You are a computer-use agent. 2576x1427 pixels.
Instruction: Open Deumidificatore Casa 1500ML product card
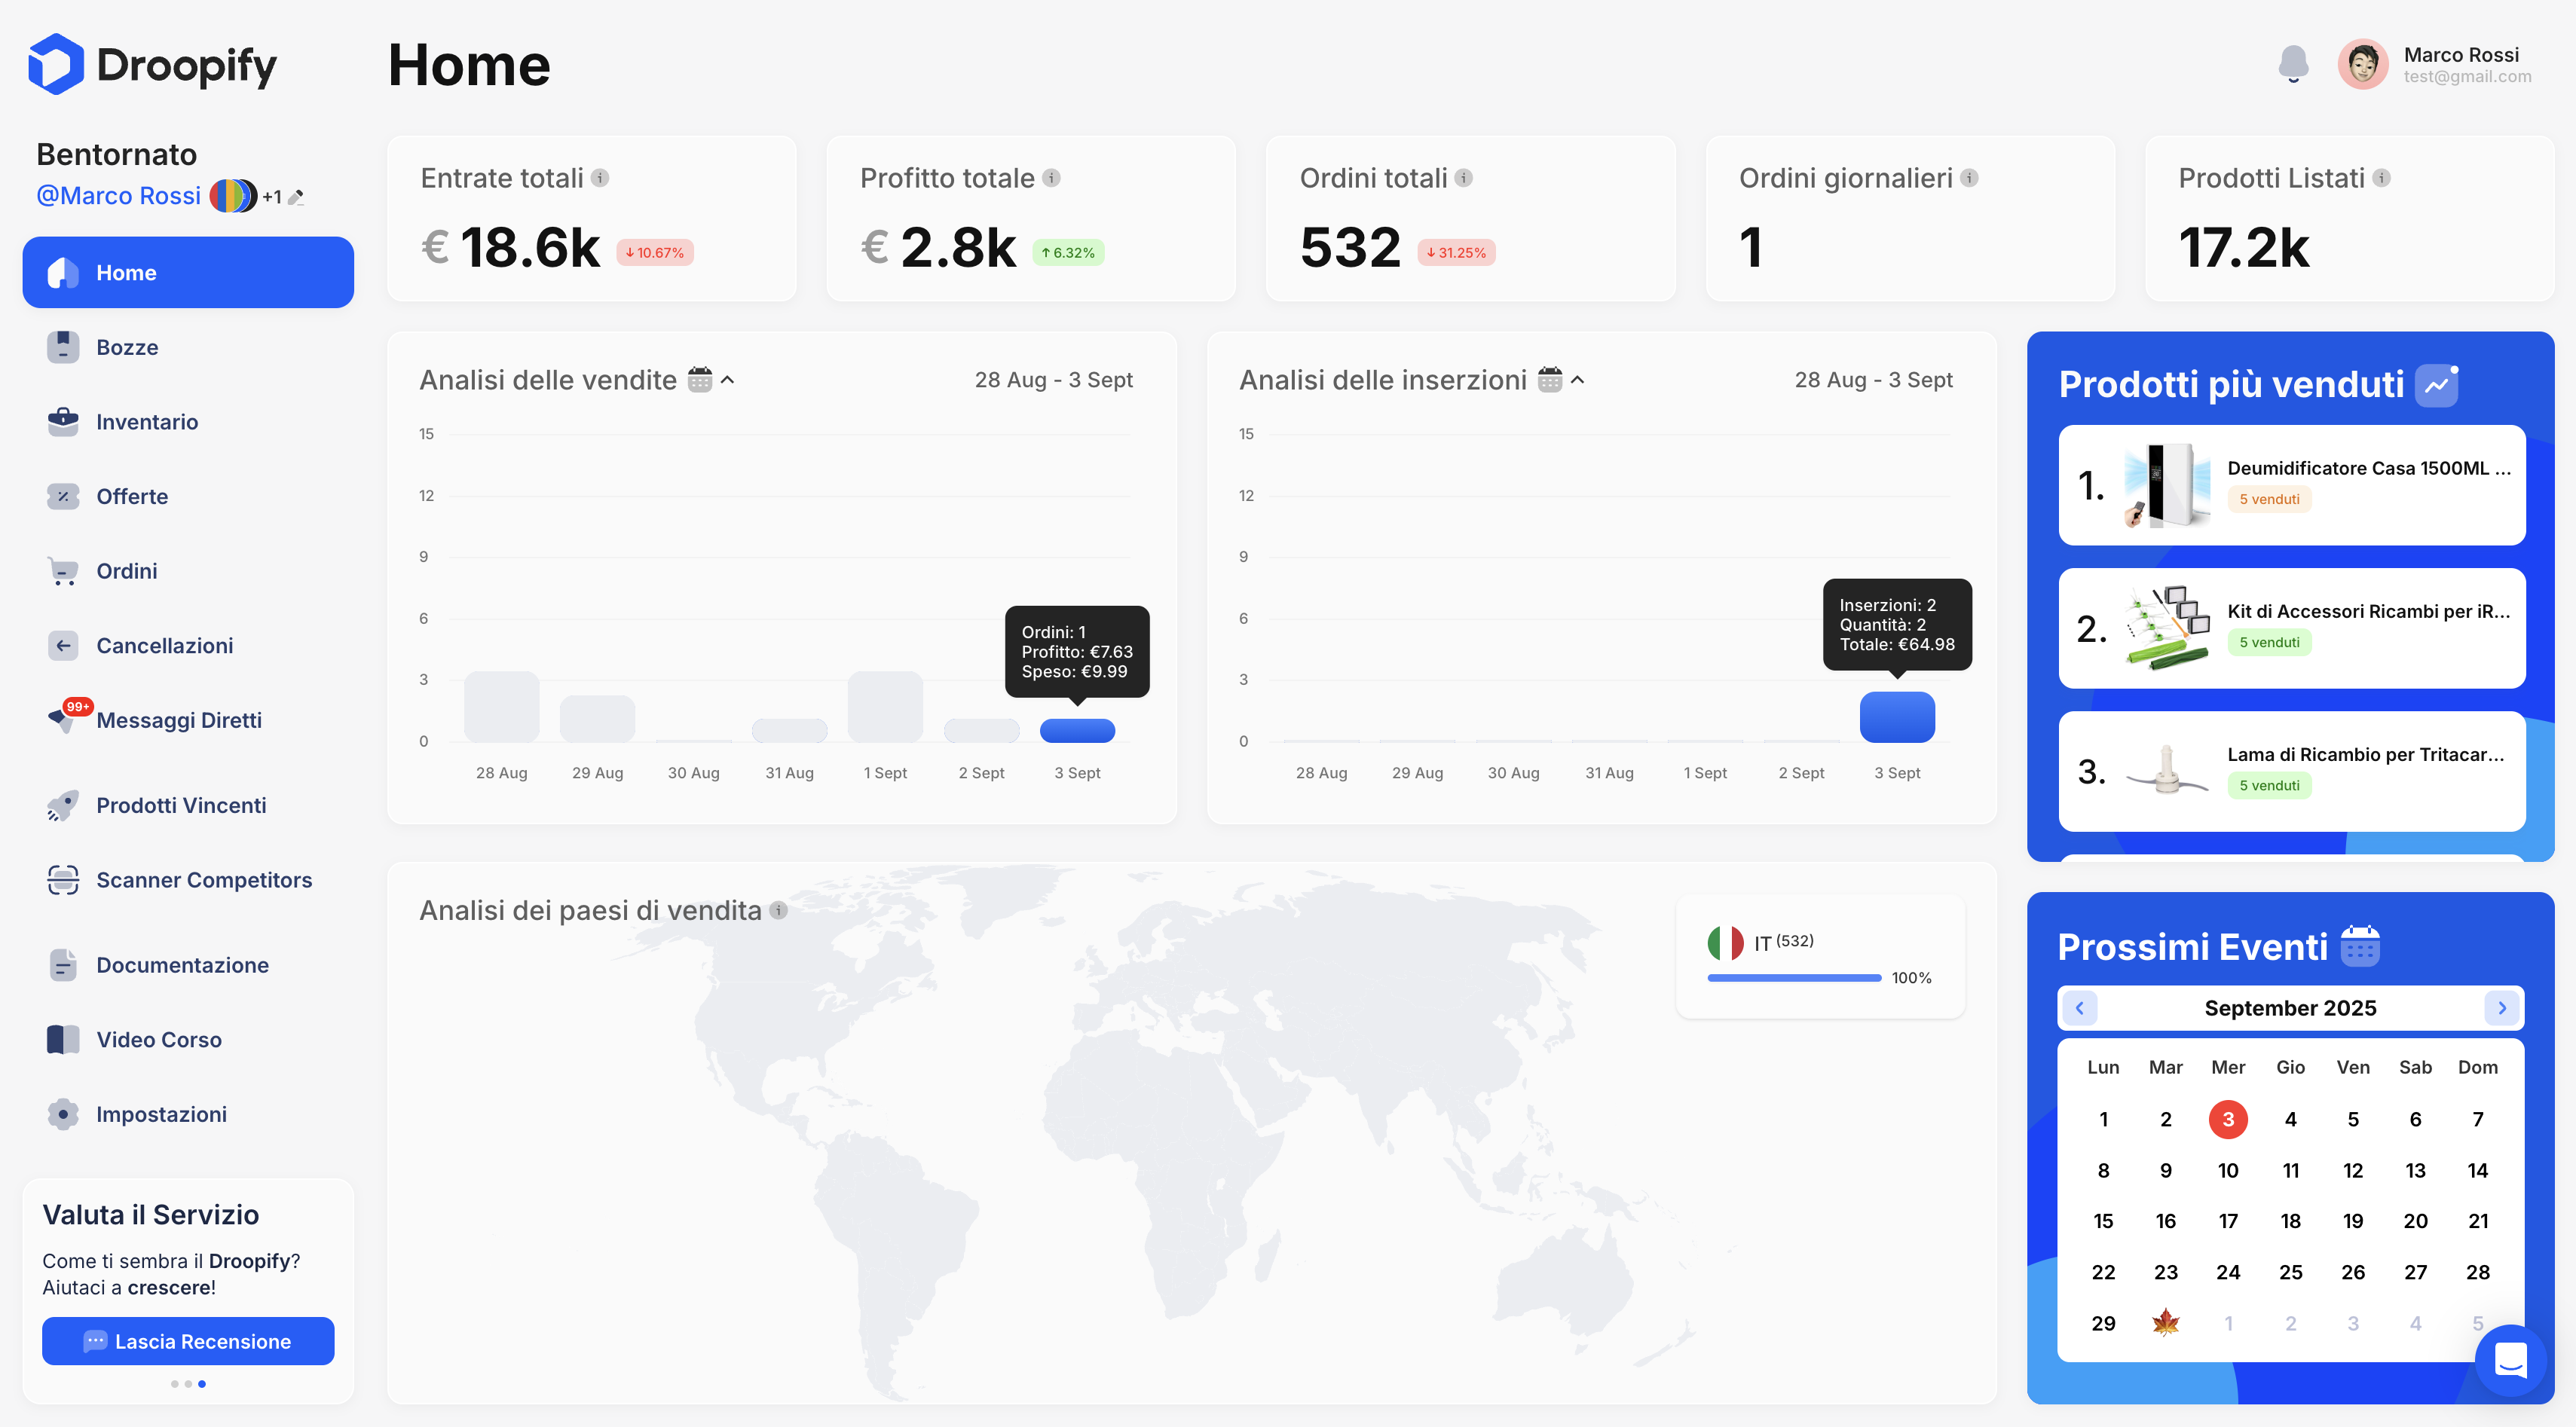point(2292,485)
